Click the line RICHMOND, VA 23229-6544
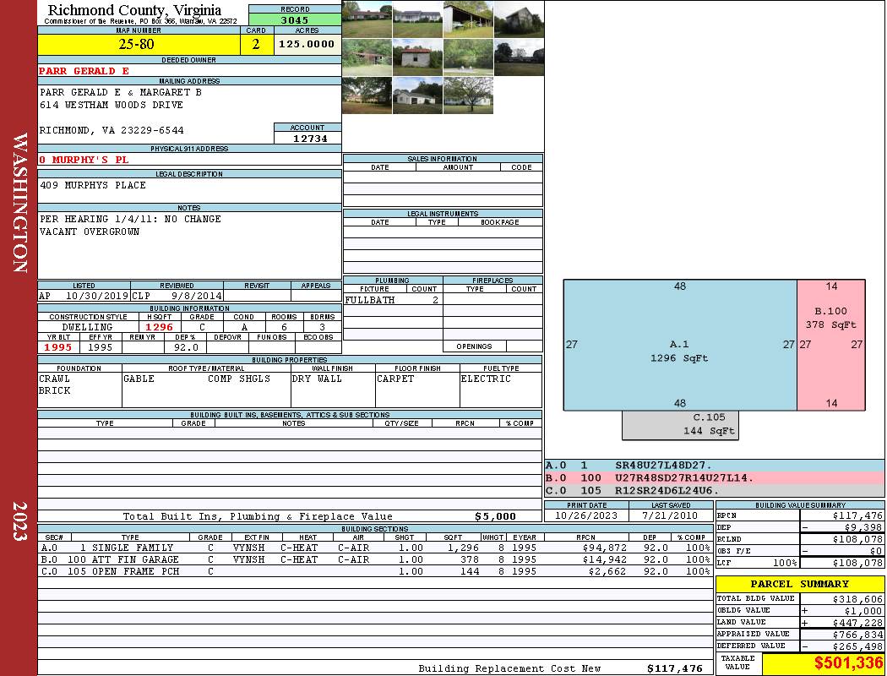 coord(112,130)
